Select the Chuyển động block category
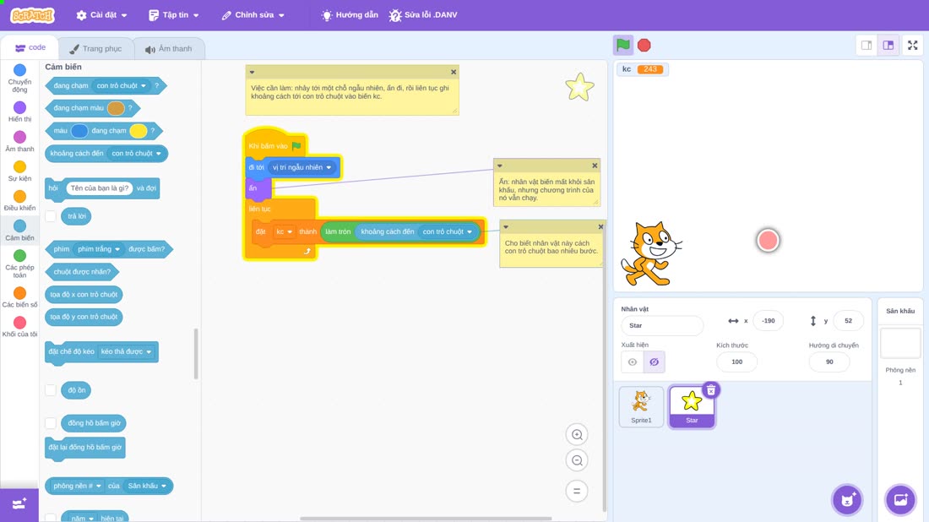This screenshot has width=929, height=522. click(x=19, y=79)
